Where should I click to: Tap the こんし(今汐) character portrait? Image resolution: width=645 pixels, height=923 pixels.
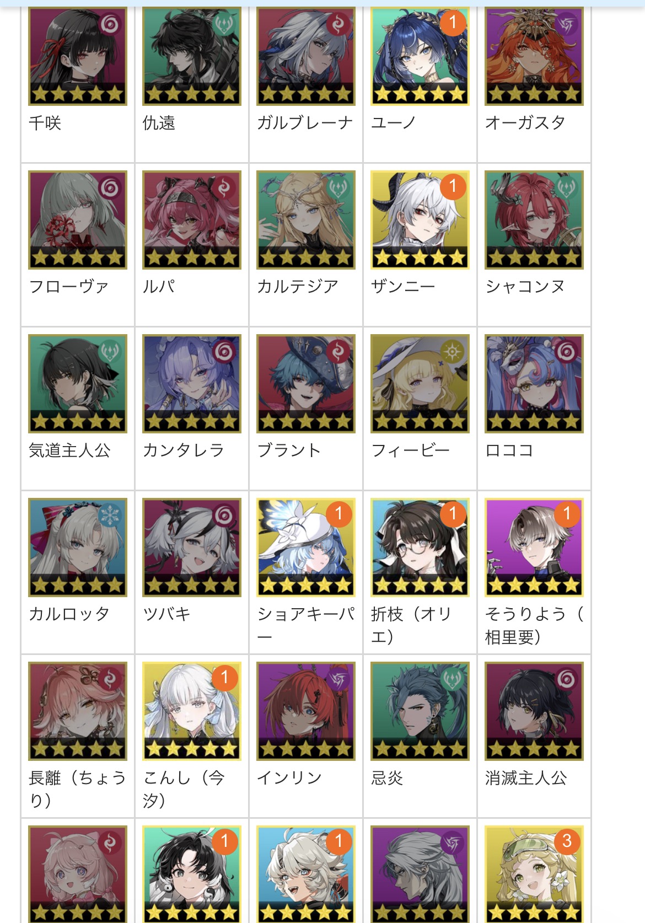click(192, 711)
